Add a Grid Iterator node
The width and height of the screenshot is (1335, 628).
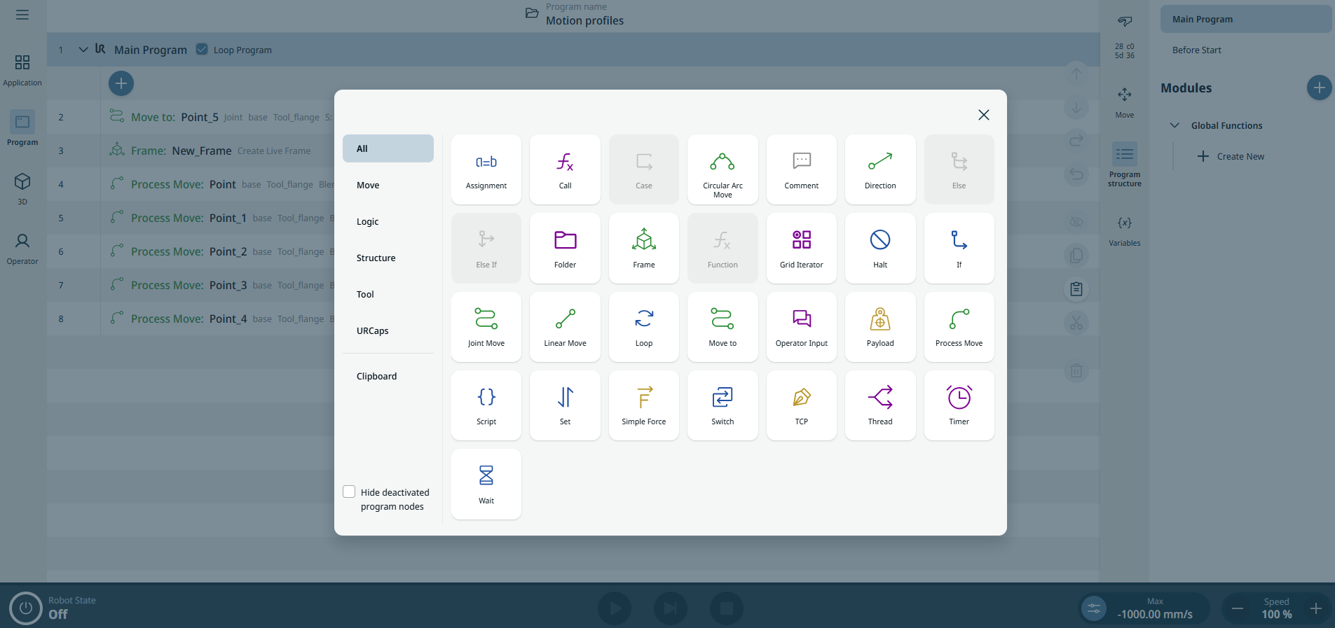click(801, 249)
